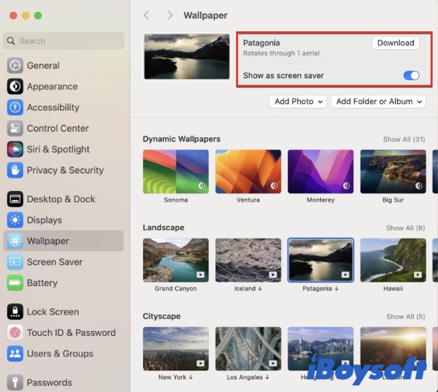Open Lock Screen settings
Viewport: 438px width, 392px height.
click(x=53, y=312)
